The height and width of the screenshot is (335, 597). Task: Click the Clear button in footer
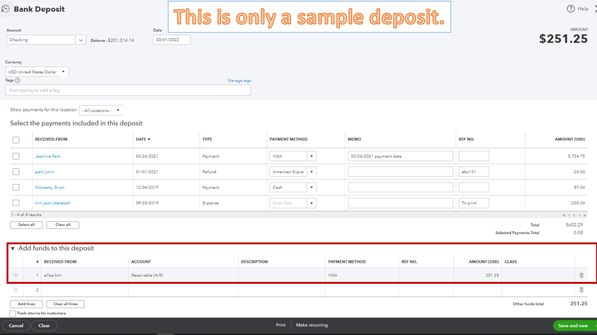pyautogui.click(x=44, y=325)
